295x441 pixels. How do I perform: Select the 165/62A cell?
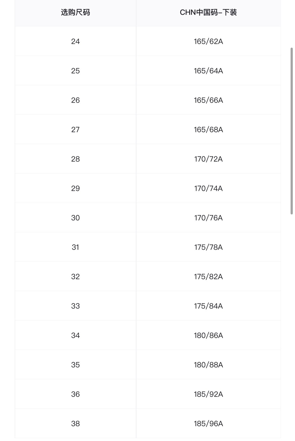pyautogui.click(x=208, y=41)
